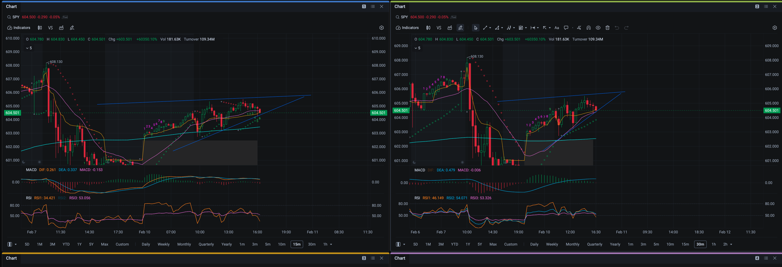Viewport: 782px width, 267px height.
Task: Open chart 2 settings gear
Action: (775, 28)
